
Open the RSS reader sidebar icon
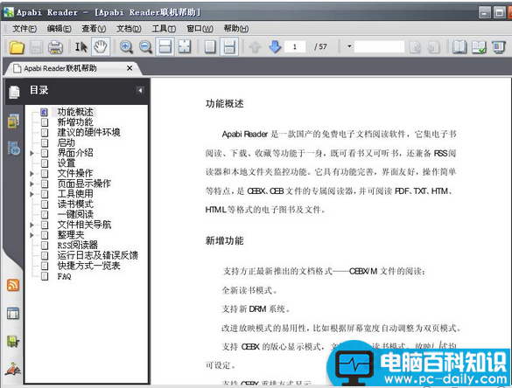click(x=13, y=285)
